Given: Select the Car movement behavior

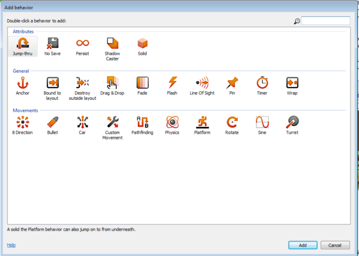Looking at the screenshot, I should (82, 125).
